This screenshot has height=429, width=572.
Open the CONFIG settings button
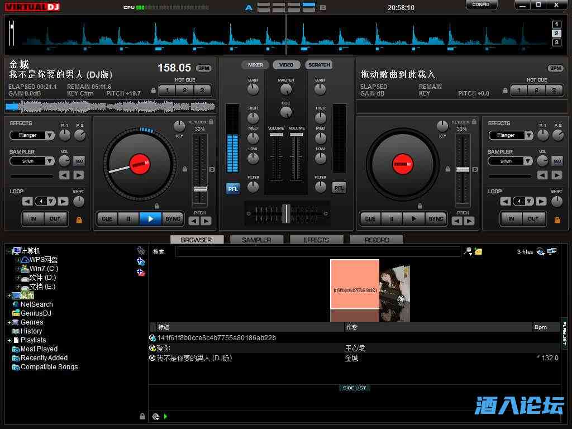point(481,5)
